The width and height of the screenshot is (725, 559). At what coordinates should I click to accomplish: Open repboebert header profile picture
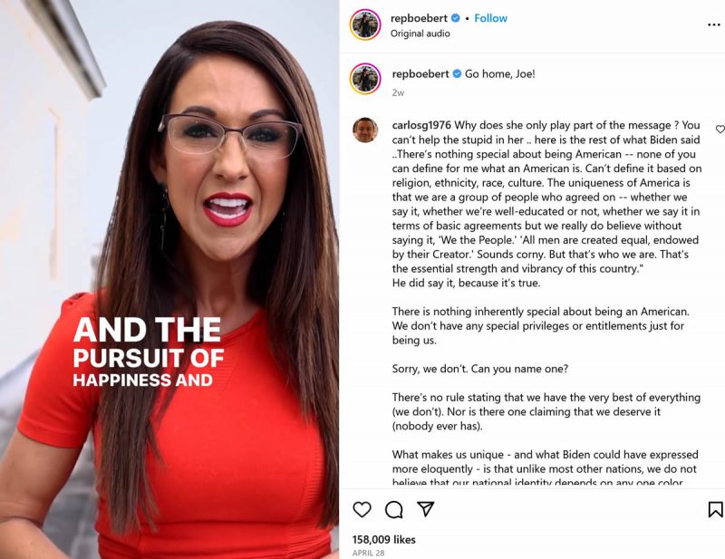tap(365, 24)
